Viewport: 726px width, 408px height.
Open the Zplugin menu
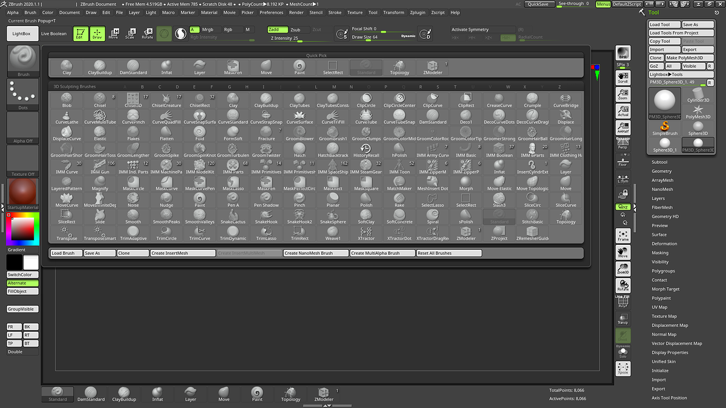(x=417, y=12)
